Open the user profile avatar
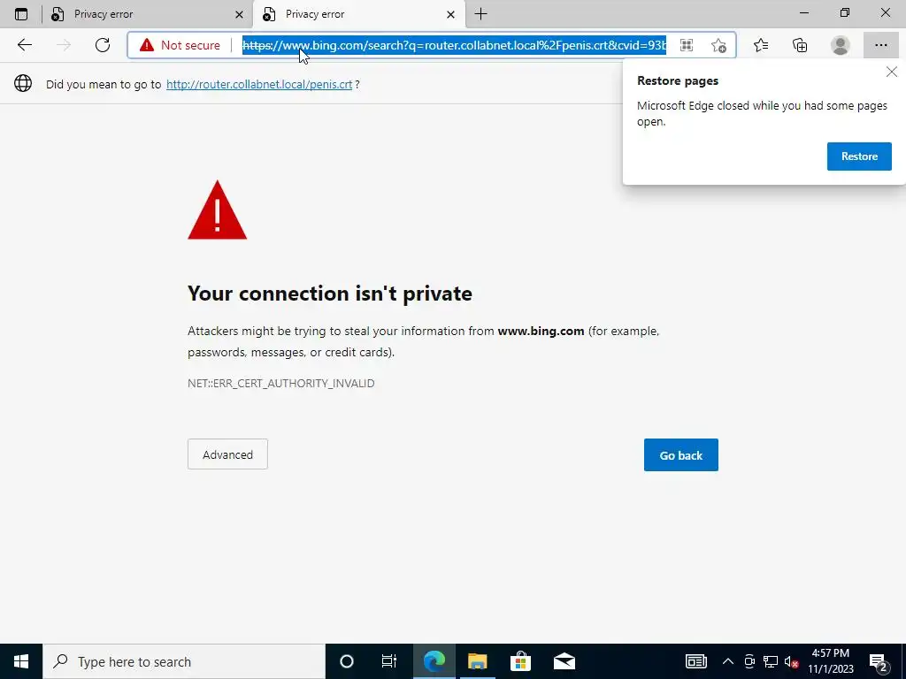Screen dimensions: 906x679 [841, 45]
